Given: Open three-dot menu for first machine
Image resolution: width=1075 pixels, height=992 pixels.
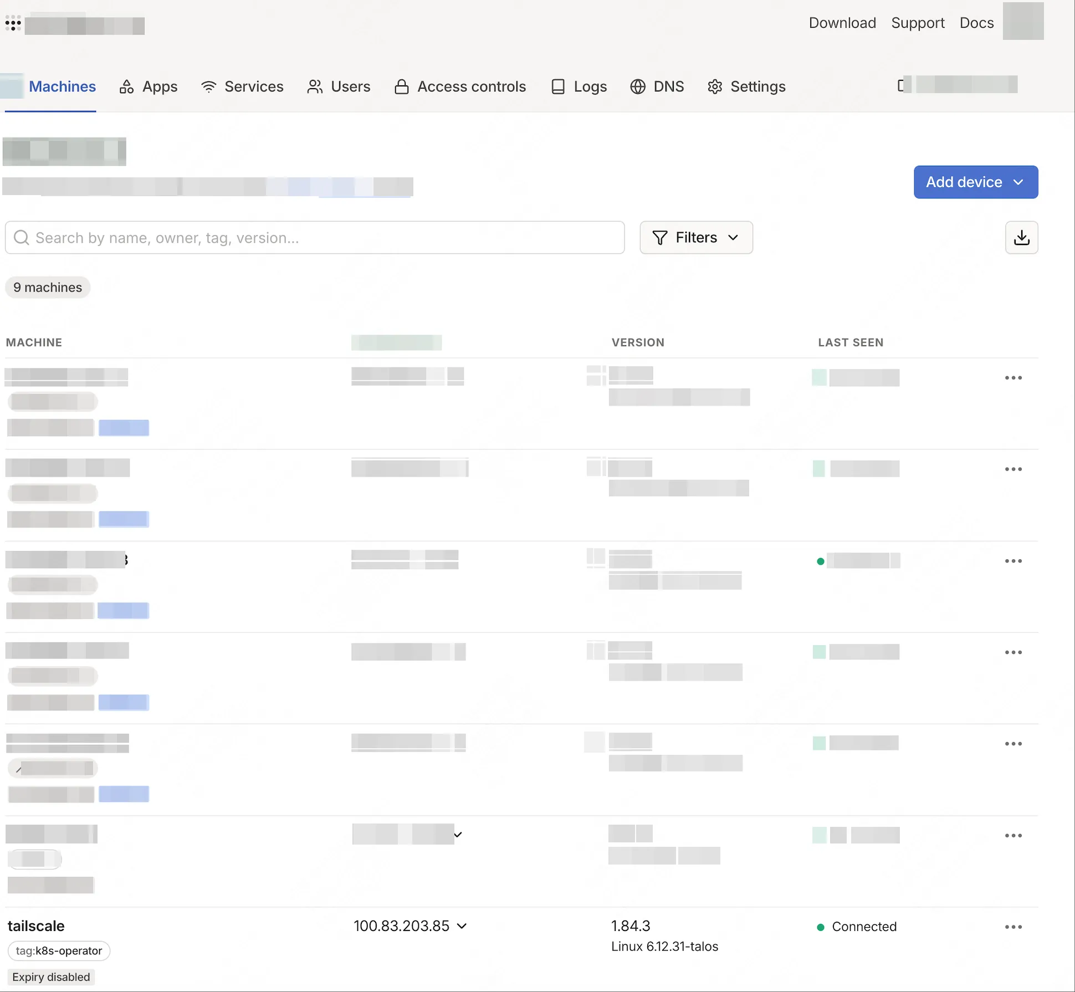Looking at the screenshot, I should 1013,378.
